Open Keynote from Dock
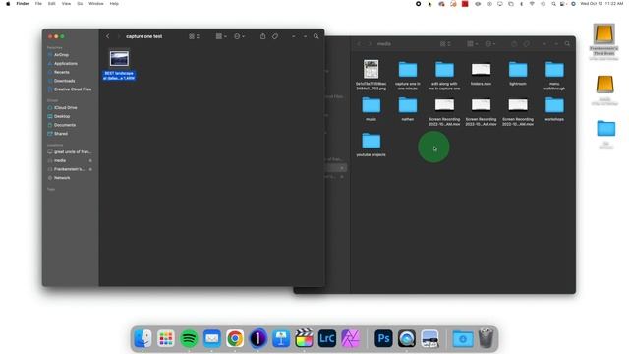Viewport: 629px width, 354px height. (x=281, y=338)
